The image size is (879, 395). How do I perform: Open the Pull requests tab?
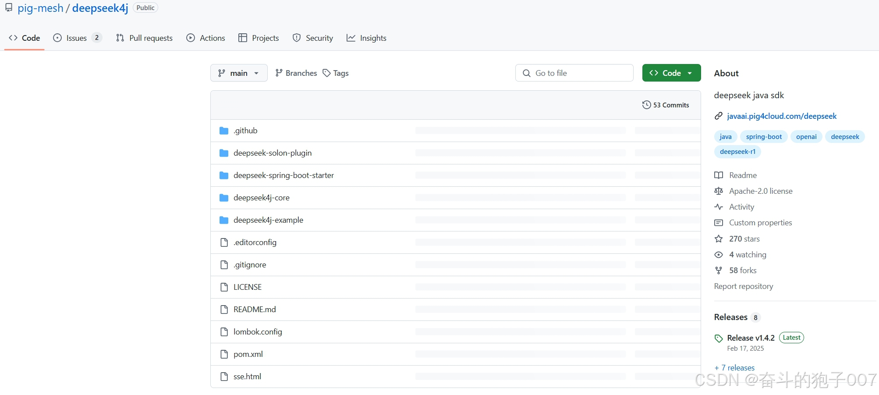[x=144, y=38]
